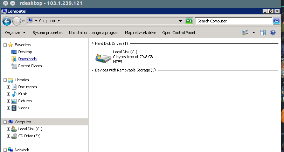Image resolution: width=284 pixels, height=152 pixels.
Task: Open recent pages dropdown beside Forward arrow
Action: (x=23, y=21)
